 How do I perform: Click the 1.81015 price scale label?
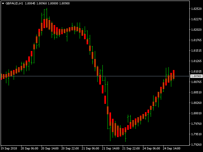(196, 72)
